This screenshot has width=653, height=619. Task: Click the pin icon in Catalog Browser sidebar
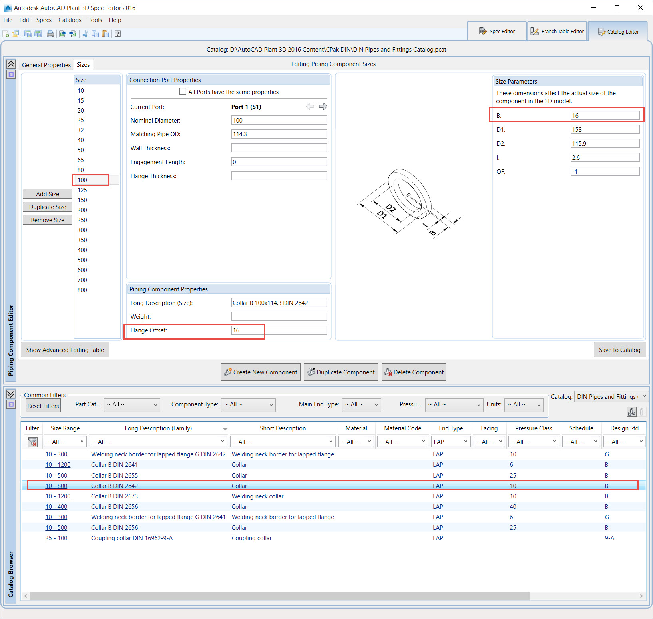(x=11, y=404)
